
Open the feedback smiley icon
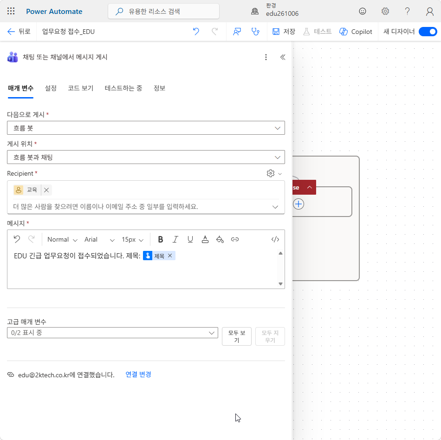[x=363, y=11]
